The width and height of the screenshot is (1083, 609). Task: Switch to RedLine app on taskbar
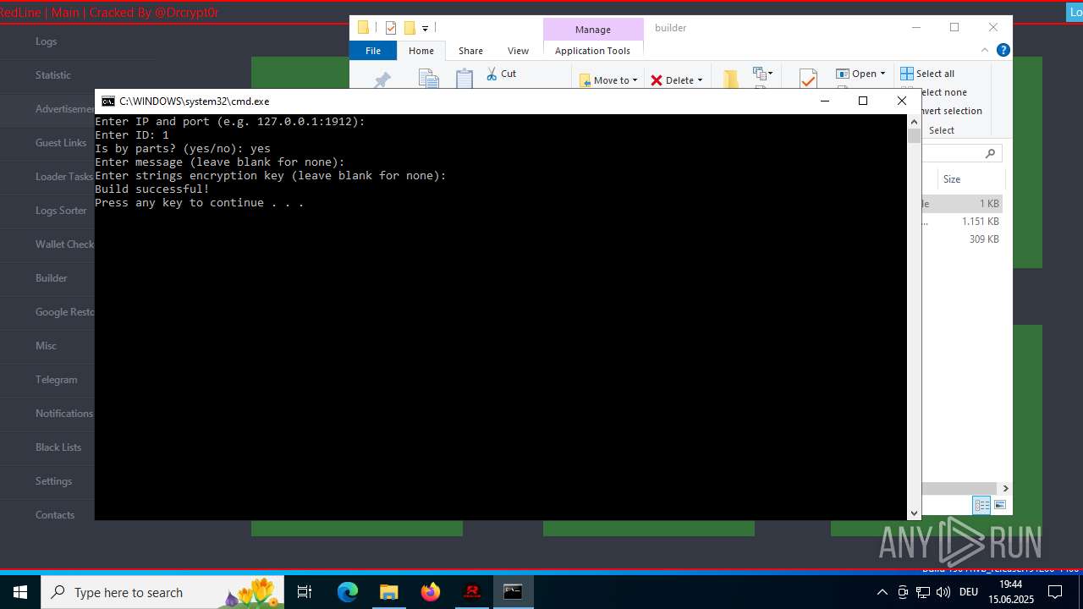tap(472, 592)
